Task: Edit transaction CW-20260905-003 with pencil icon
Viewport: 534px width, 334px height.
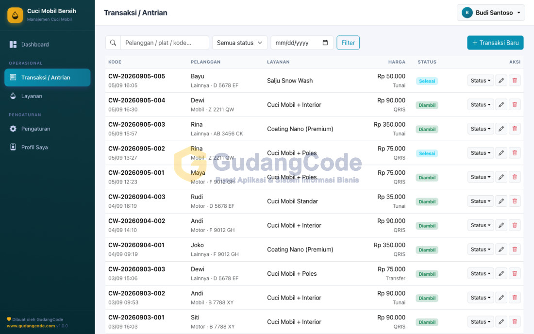Action: point(501,129)
